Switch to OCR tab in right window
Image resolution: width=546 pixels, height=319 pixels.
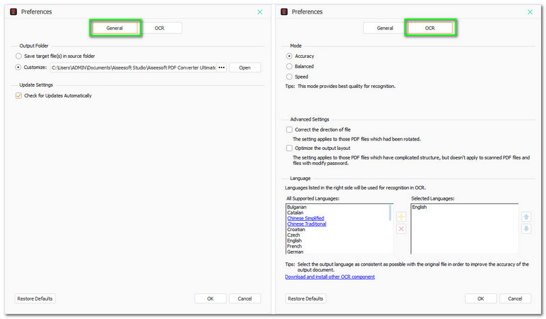point(430,28)
